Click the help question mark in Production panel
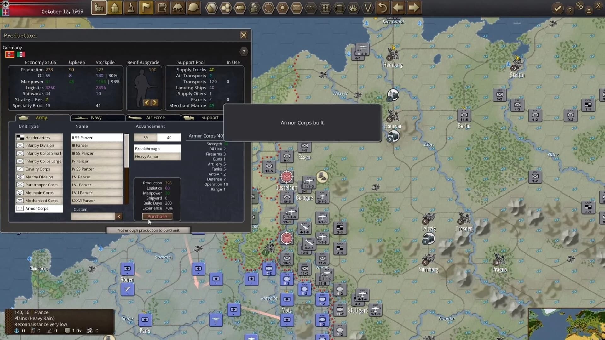Image resolution: width=605 pixels, height=340 pixels. pyautogui.click(x=244, y=52)
